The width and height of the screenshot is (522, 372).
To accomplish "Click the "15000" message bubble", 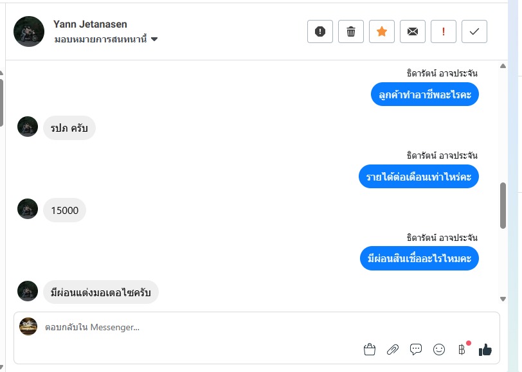I will [64, 210].
